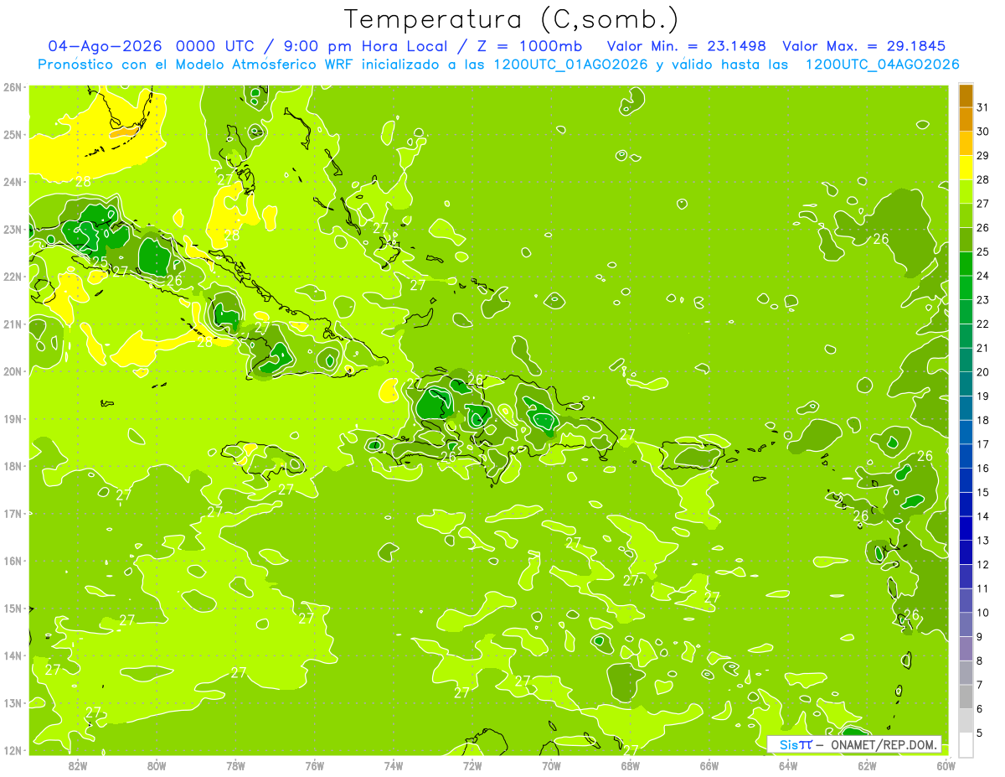Click the '76W' longitude axis label
The height and width of the screenshot is (777, 1005).
point(315,765)
